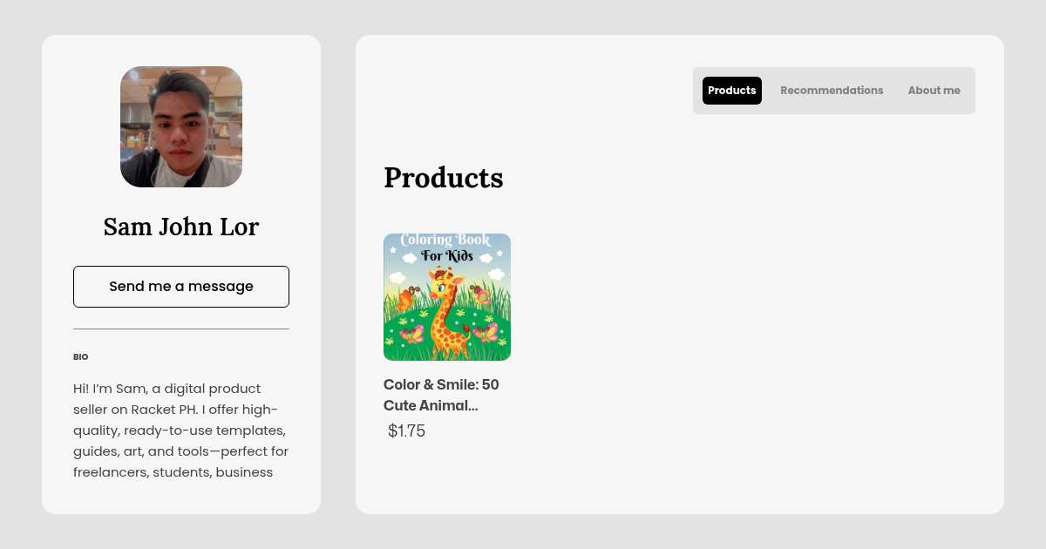Switch to the Recommendations tab
Screen dimensions: 1046x549
(x=832, y=91)
